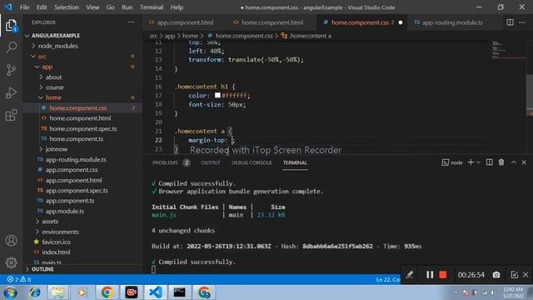This screenshot has height=300, width=533.
Task: Open index.html file in explorer
Action: 56,252
